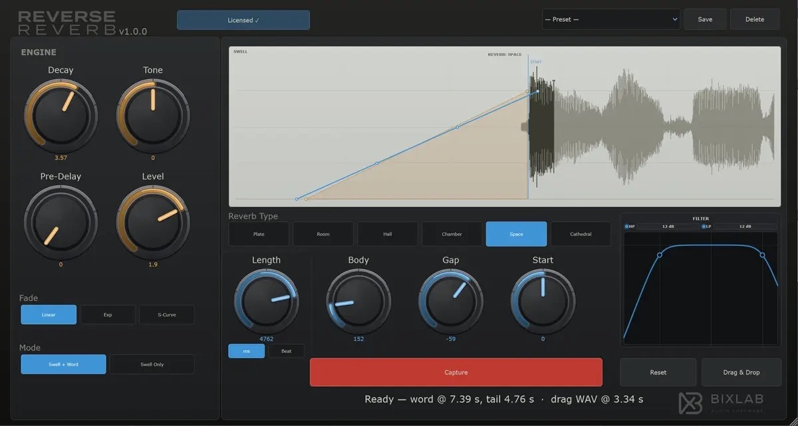This screenshot has height=426, width=798.
Task: Click the Gap knob
Action: [451, 301]
